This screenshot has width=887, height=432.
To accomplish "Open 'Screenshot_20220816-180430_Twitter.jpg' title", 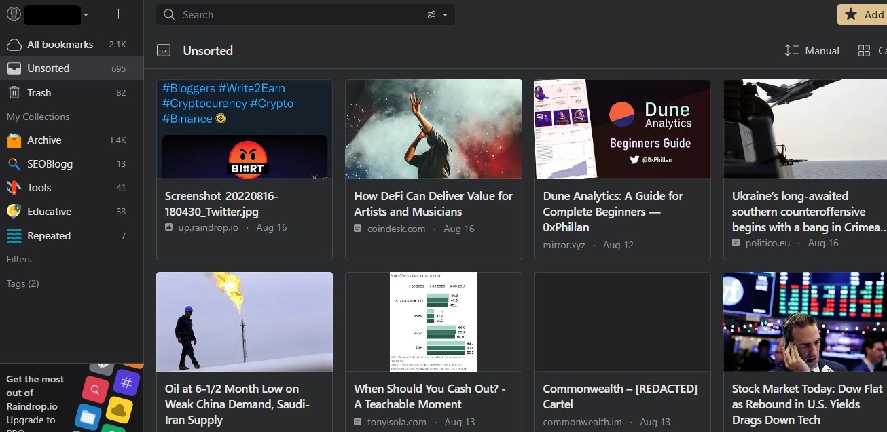I will point(221,203).
